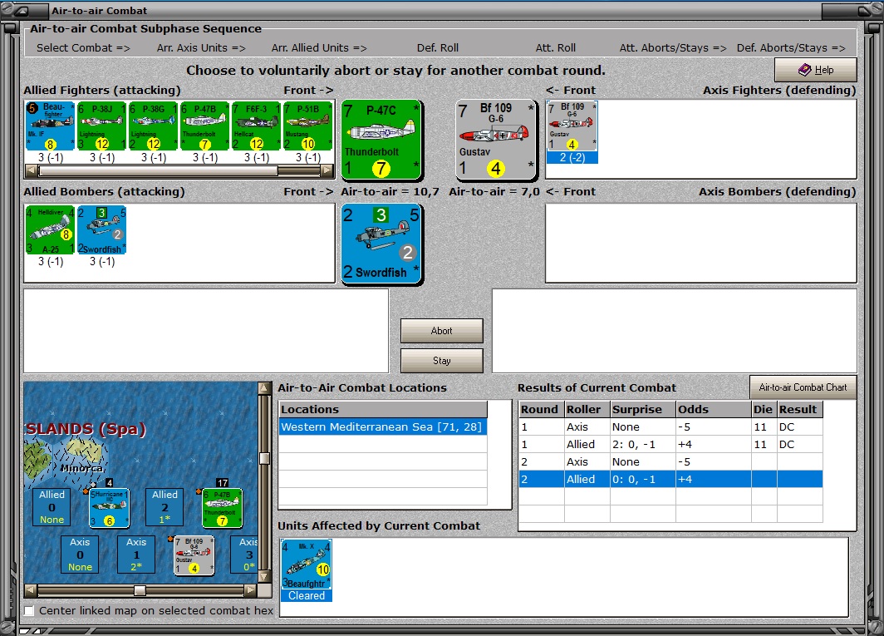
Task: Click the Minorca island label on map
Action: 81,468
